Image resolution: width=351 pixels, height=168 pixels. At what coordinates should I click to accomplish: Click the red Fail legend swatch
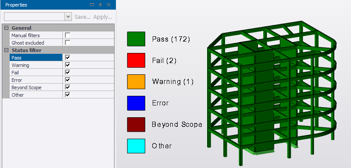click(136, 60)
